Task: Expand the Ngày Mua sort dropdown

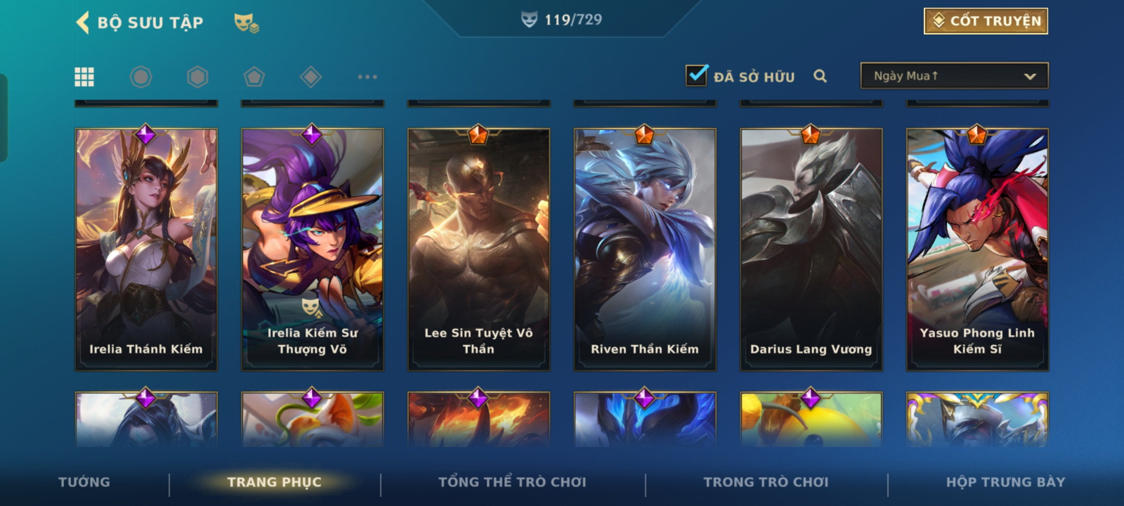Action: (954, 76)
